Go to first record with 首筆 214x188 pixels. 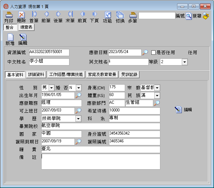(x=34, y=14)
